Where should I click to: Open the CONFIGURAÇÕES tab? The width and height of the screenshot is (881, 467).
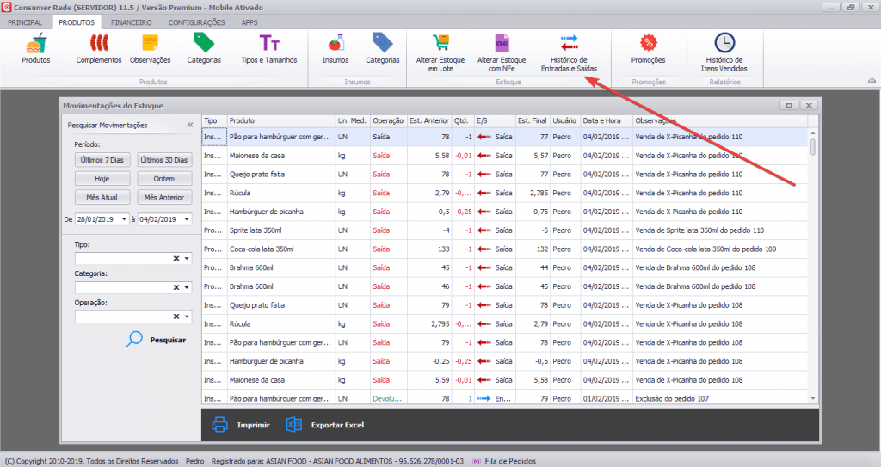197,22
